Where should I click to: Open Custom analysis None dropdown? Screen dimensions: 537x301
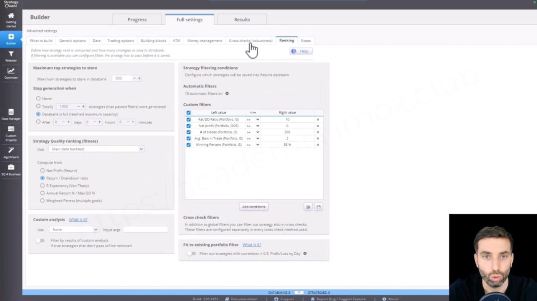(74, 229)
